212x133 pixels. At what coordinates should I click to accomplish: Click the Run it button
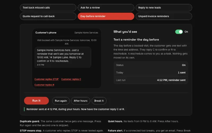pyautogui.click(x=36, y=101)
